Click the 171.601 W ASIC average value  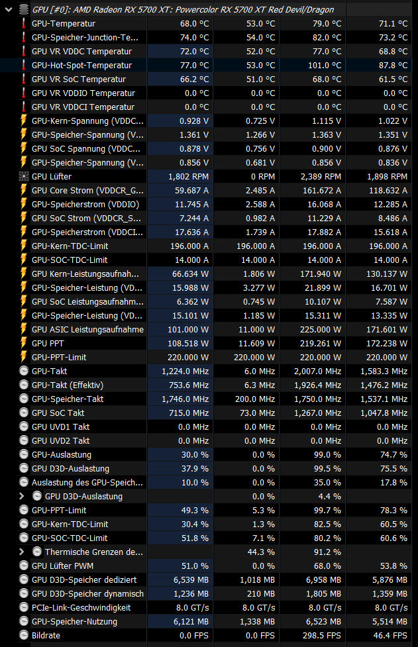387,329
